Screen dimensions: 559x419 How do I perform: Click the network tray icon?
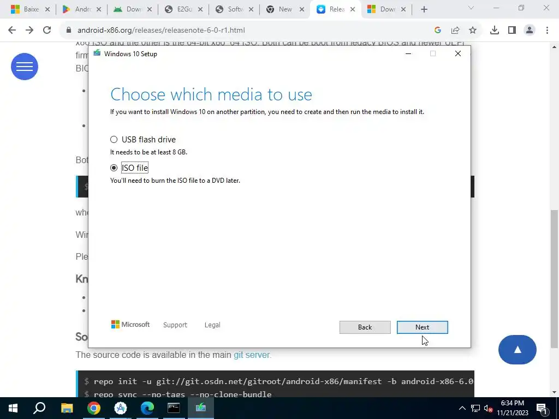[475, 408]
